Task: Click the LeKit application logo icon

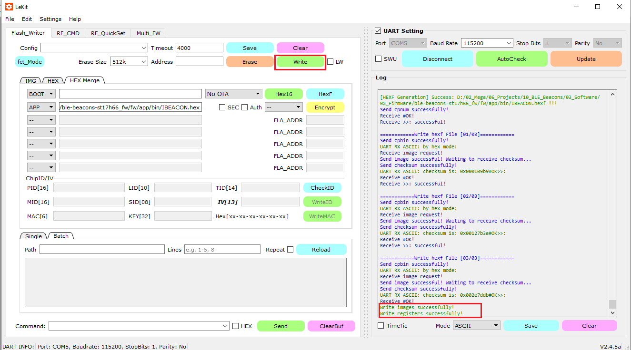Action: pos(9,7)
